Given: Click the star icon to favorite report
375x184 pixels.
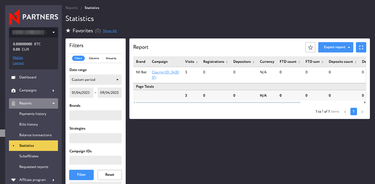Looking at the screenshot, I should tap(310, 47).
